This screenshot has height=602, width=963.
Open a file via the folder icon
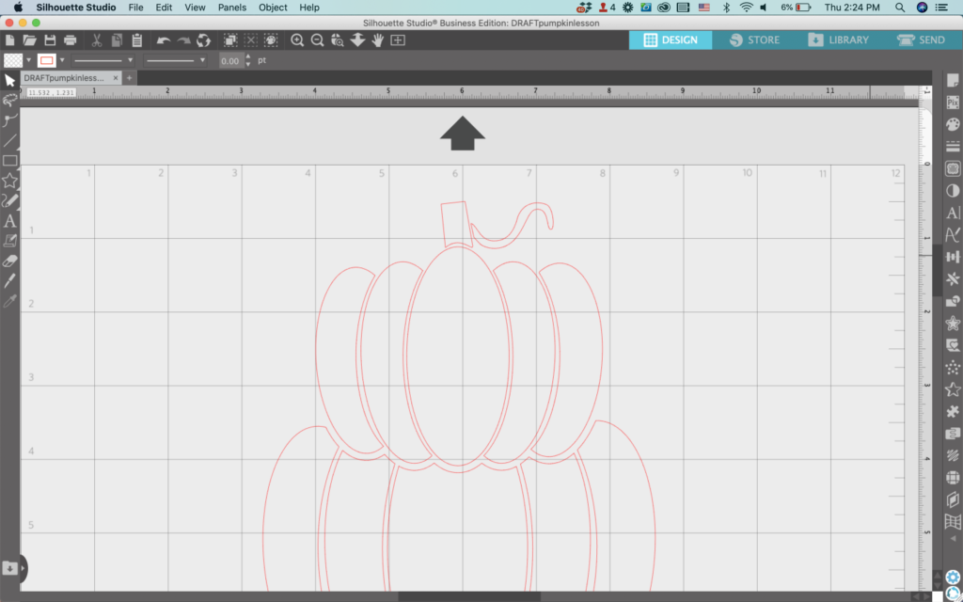(x=29, y=40)
